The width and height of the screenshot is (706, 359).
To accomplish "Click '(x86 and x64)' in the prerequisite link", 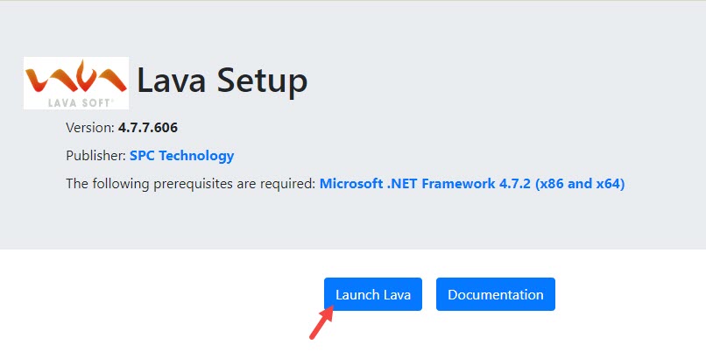I will (581, 184).
